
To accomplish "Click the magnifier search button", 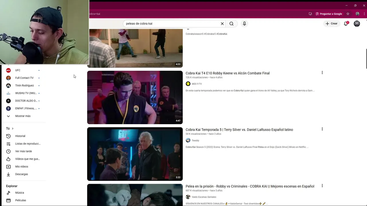I will coord(231,24).
